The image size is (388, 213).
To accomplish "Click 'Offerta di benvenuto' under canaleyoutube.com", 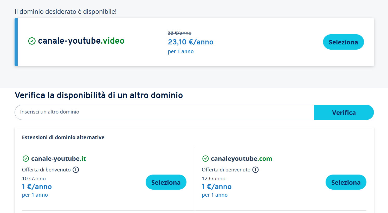I will tap(226, 170).
